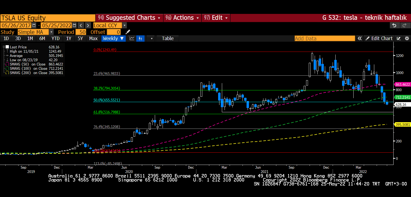
Task: Click the 712.2141 green price axis tag
Action: pyautogui.click(x=402, y=97)
